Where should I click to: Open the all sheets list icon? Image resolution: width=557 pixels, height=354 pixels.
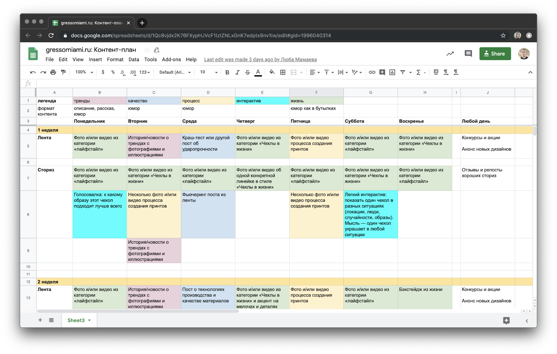[51, 320]
